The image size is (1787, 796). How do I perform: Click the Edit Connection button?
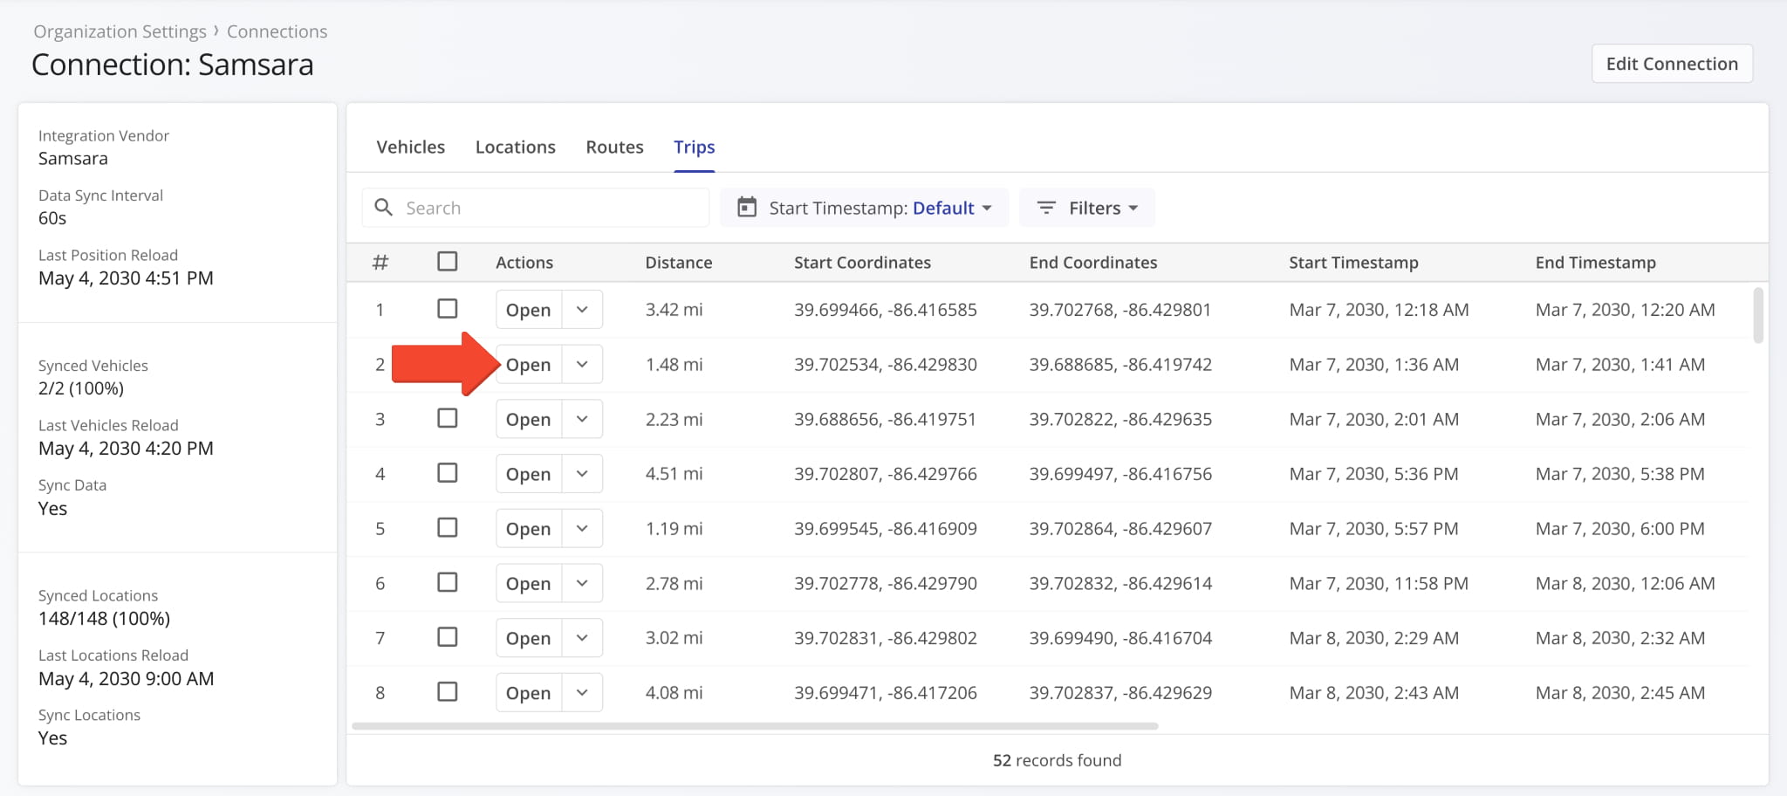tap(1671, 63)
